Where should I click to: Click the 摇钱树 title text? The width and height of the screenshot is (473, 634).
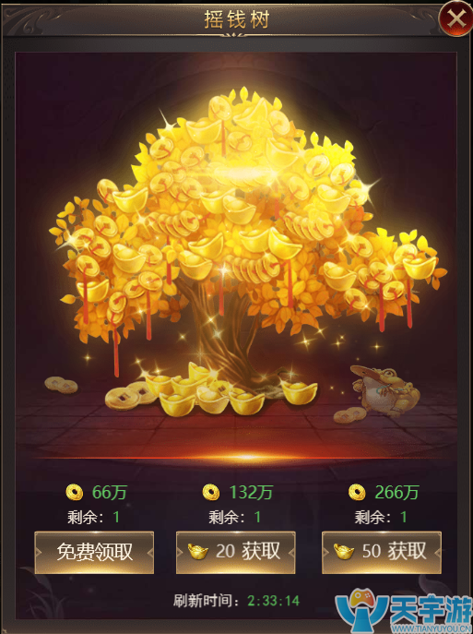237,19
